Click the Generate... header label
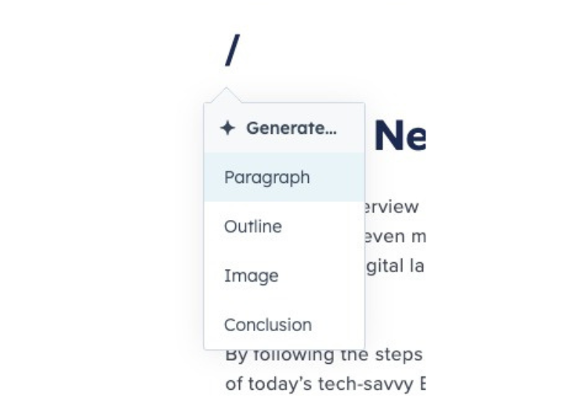The width and height of the screenshot is (576, 396). [291, 128]
